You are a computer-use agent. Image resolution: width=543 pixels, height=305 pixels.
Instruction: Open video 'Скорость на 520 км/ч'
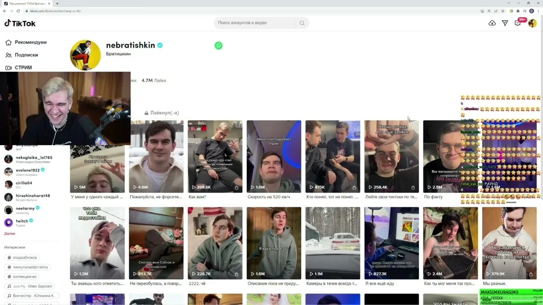(x=274, y=157)
